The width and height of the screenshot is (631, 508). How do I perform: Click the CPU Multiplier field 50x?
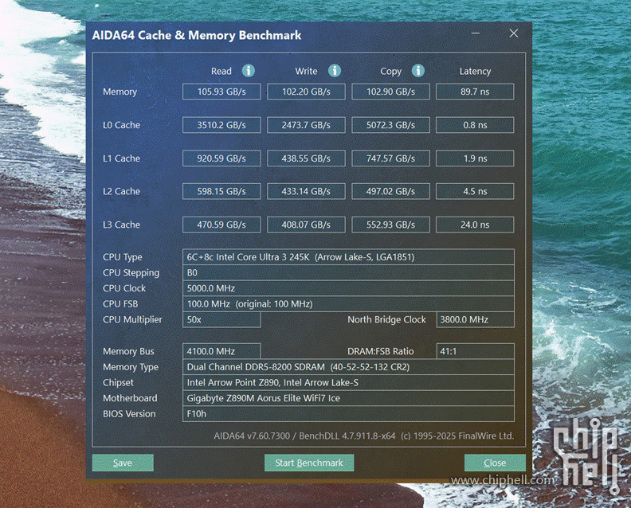[221, 320]
